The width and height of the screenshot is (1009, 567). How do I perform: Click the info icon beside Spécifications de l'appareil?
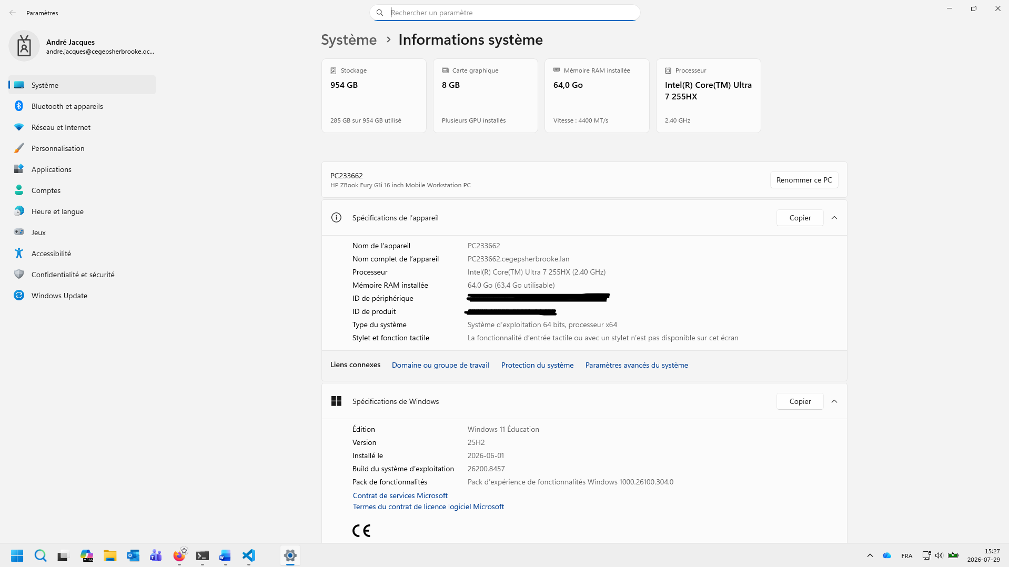tap(336, 218)
